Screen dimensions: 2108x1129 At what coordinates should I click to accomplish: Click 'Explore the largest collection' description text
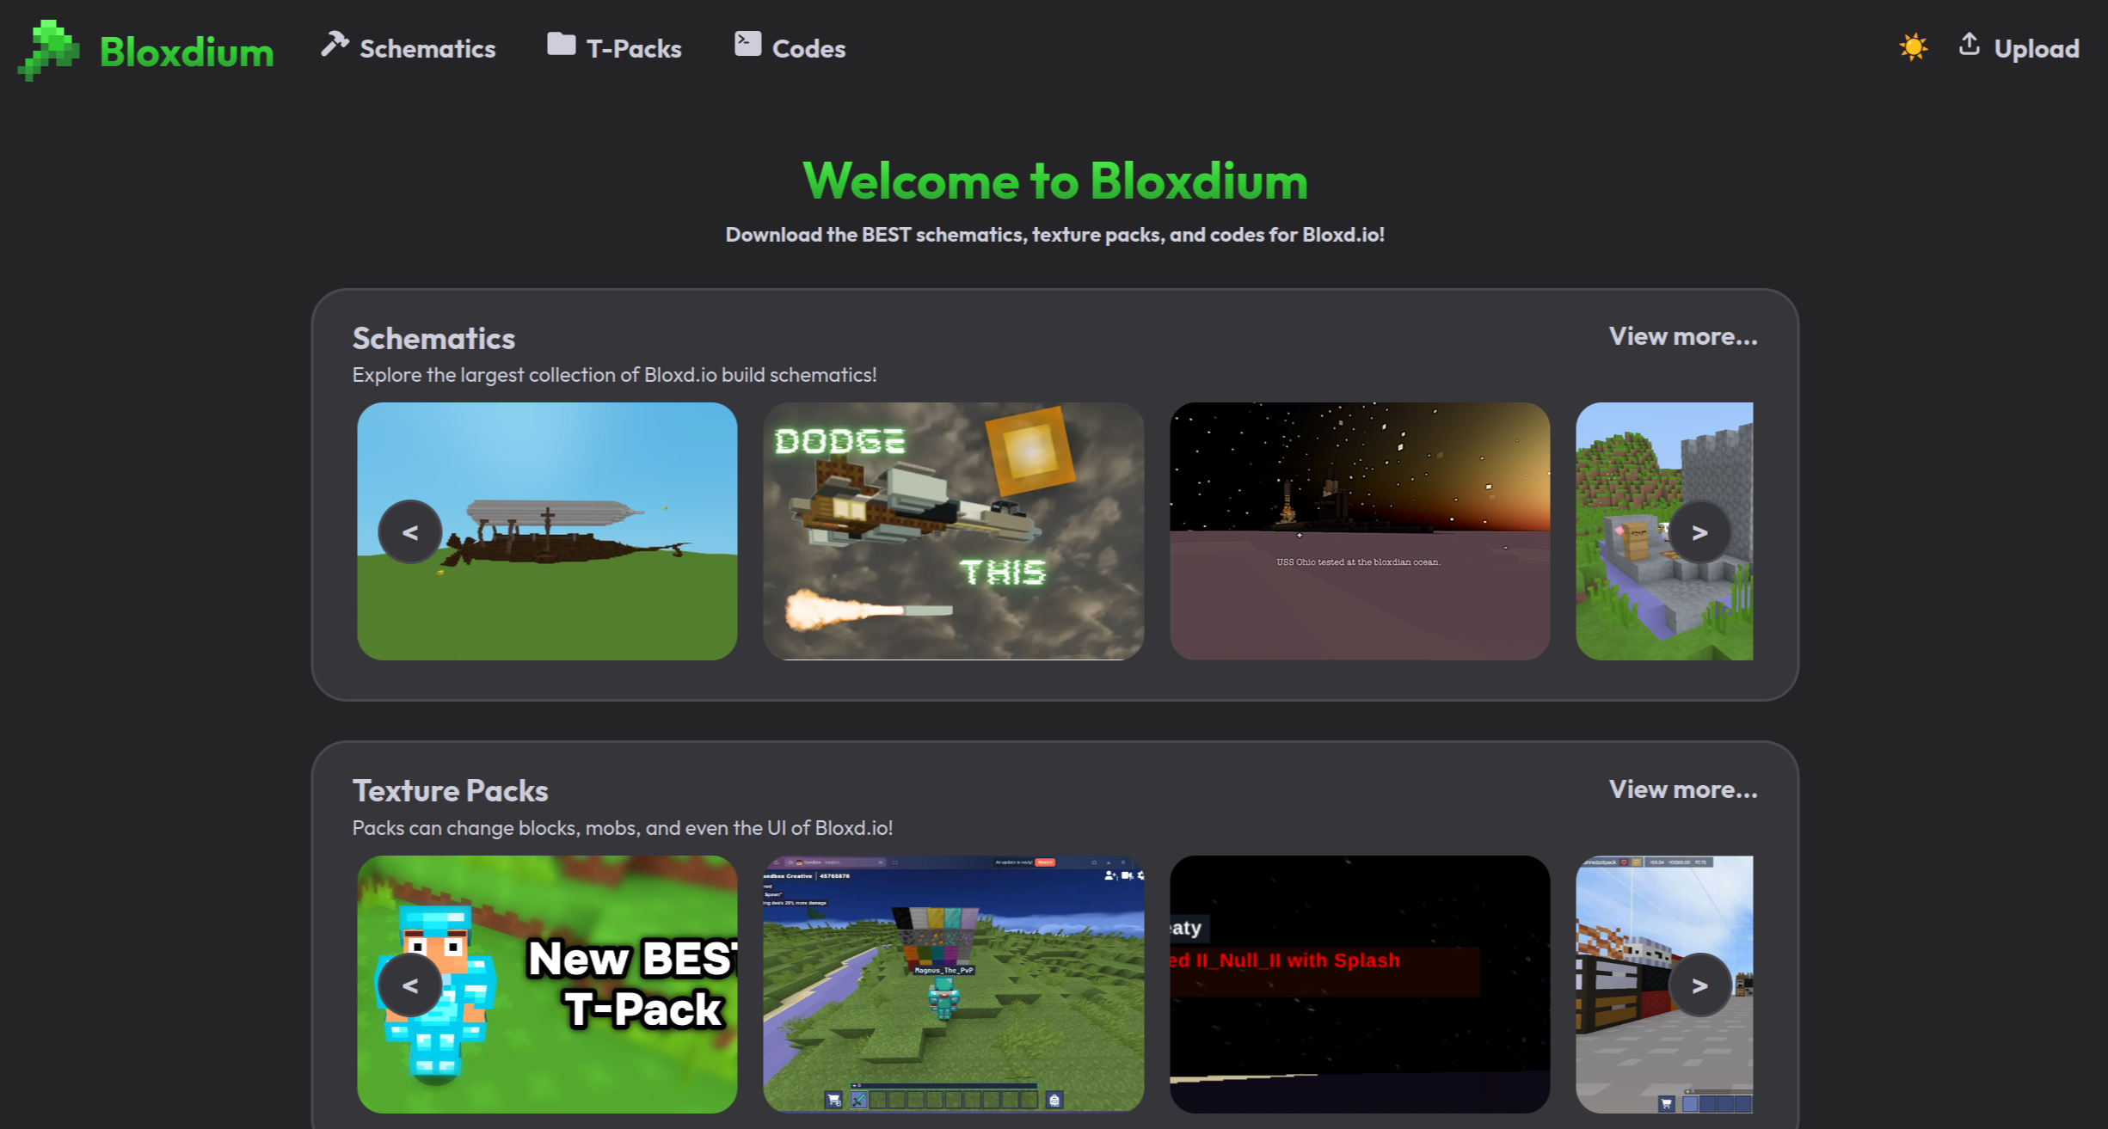point(614,375)
